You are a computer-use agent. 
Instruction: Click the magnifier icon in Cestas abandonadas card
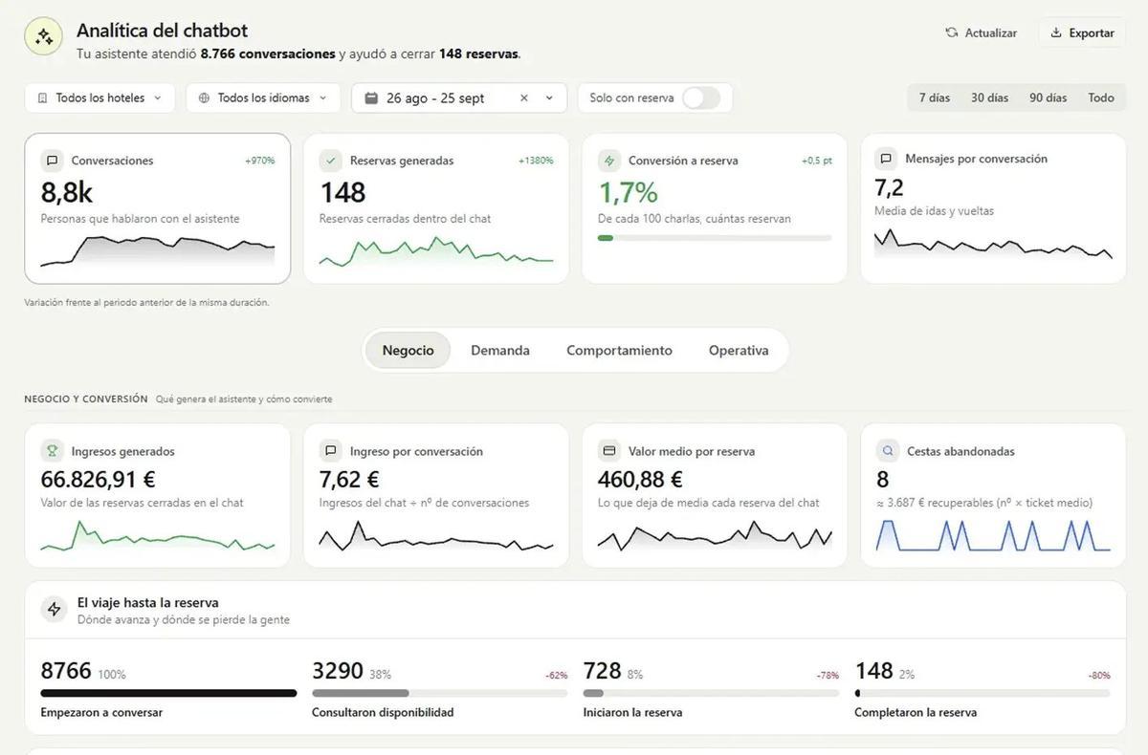(x=888, y=450)
